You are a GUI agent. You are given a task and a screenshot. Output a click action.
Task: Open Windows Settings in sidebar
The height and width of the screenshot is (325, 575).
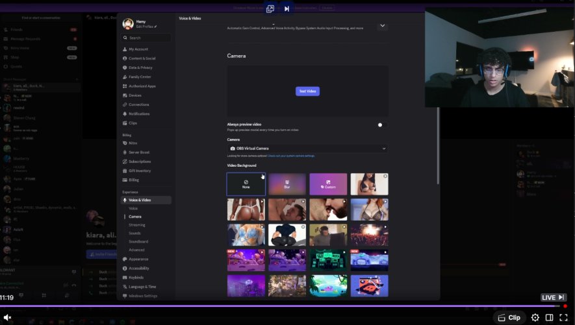coord(143,296)
